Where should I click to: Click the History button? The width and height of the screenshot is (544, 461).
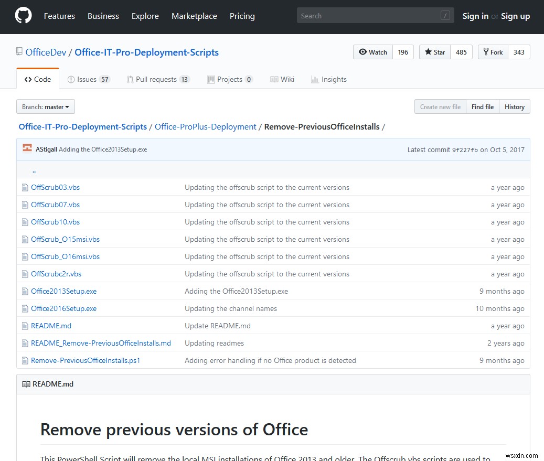(x=514, y=106)
